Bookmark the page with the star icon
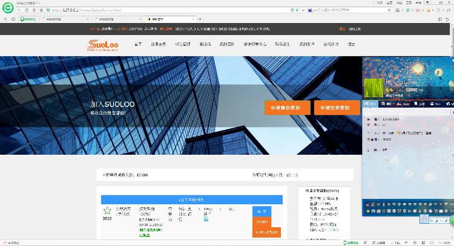The width and height of the screenshot is (454, 246). (x=41, y=10)
